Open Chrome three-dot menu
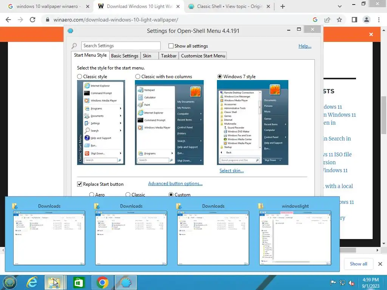 379,20
